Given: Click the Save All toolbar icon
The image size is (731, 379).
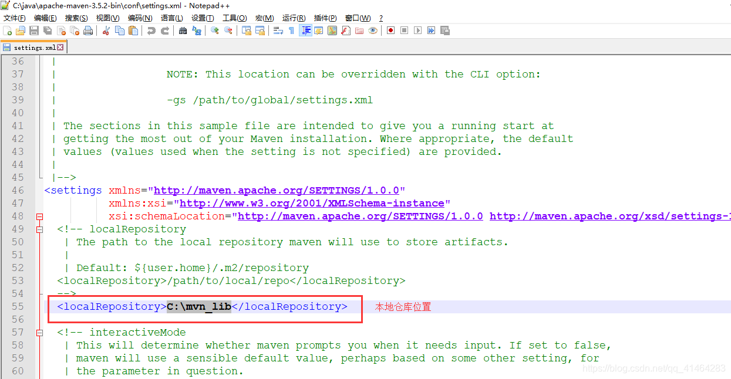Looking at the screenshot, I should [48, 31].
